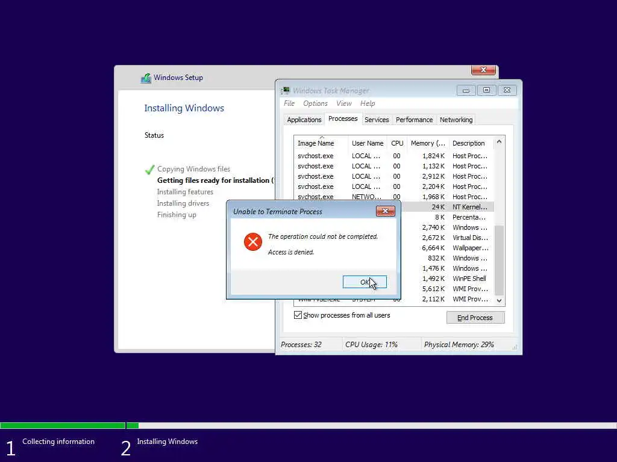Click the red error icon in the dialog
Screen dimensions: 617x462
(252, 242)
